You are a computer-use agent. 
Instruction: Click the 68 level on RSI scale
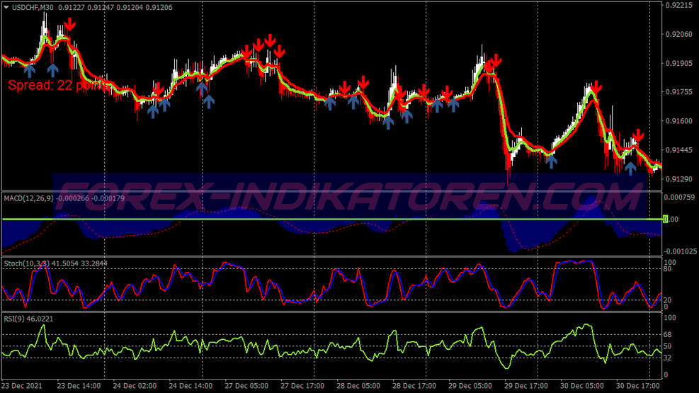click(x=669, y=334)
